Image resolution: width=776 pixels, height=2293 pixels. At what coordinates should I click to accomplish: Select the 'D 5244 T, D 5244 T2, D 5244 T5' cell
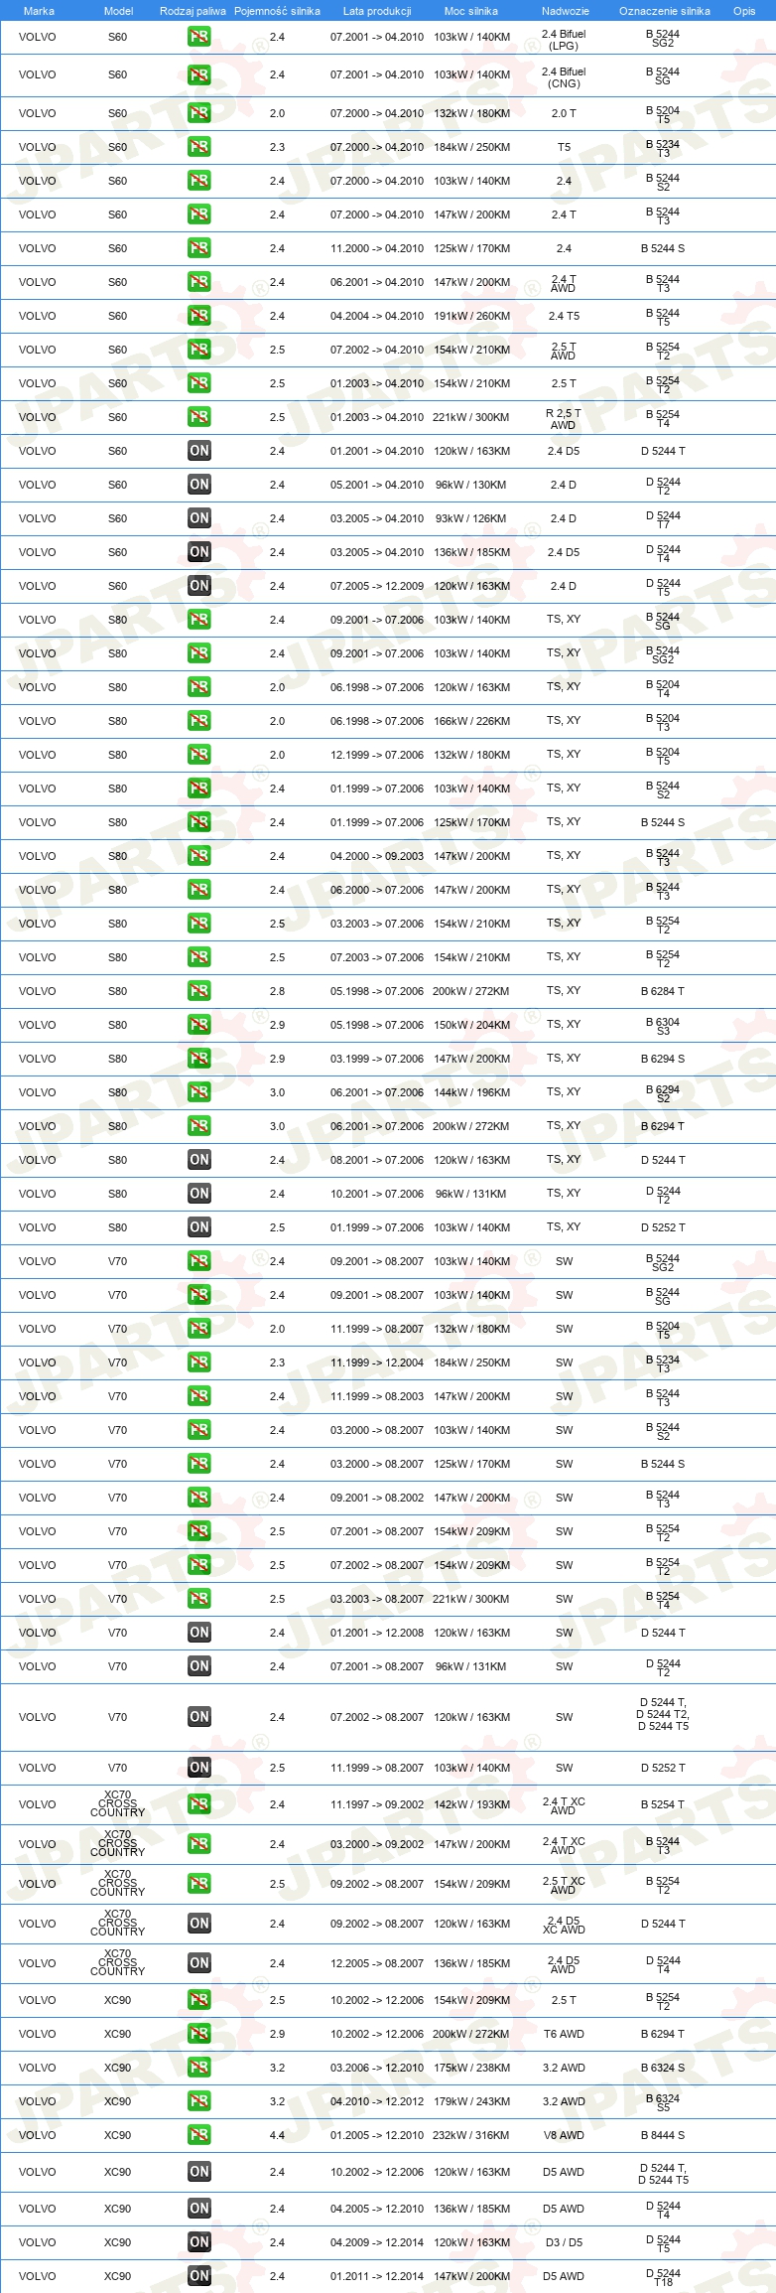click(663, 1714)
